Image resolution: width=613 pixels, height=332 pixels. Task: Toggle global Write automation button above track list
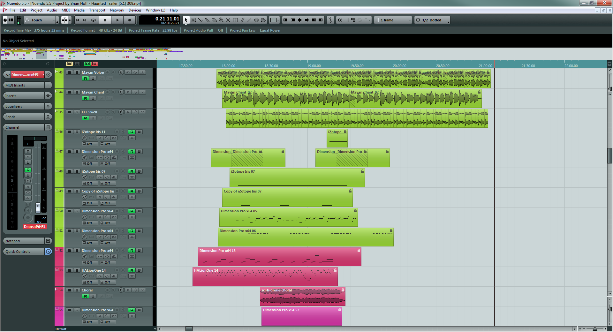click(x=95, y=64)
